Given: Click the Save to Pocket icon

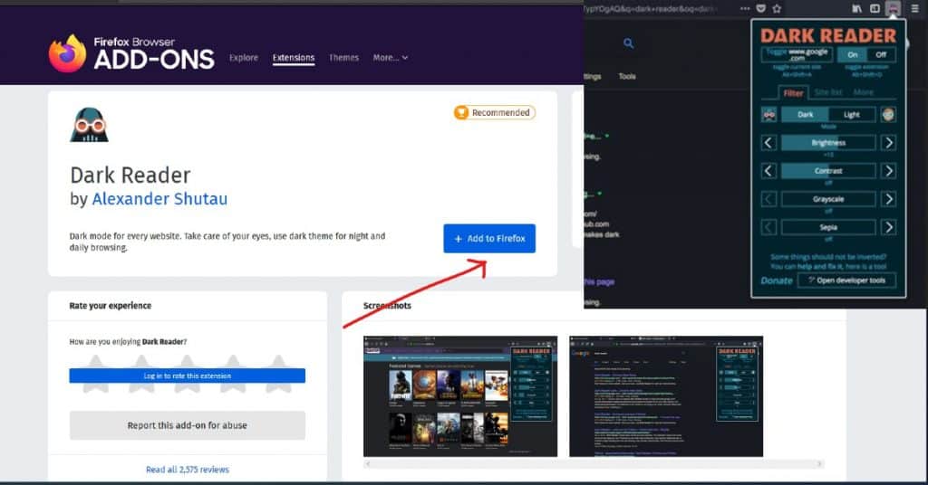Looking at the screenshot, I should pos(761,8).
